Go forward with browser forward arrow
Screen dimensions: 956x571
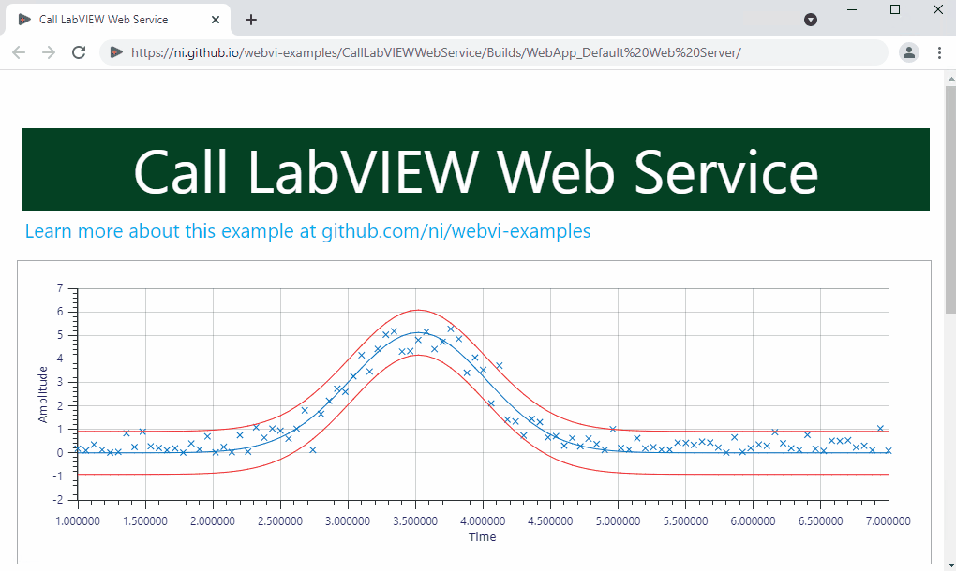point(49,52)
